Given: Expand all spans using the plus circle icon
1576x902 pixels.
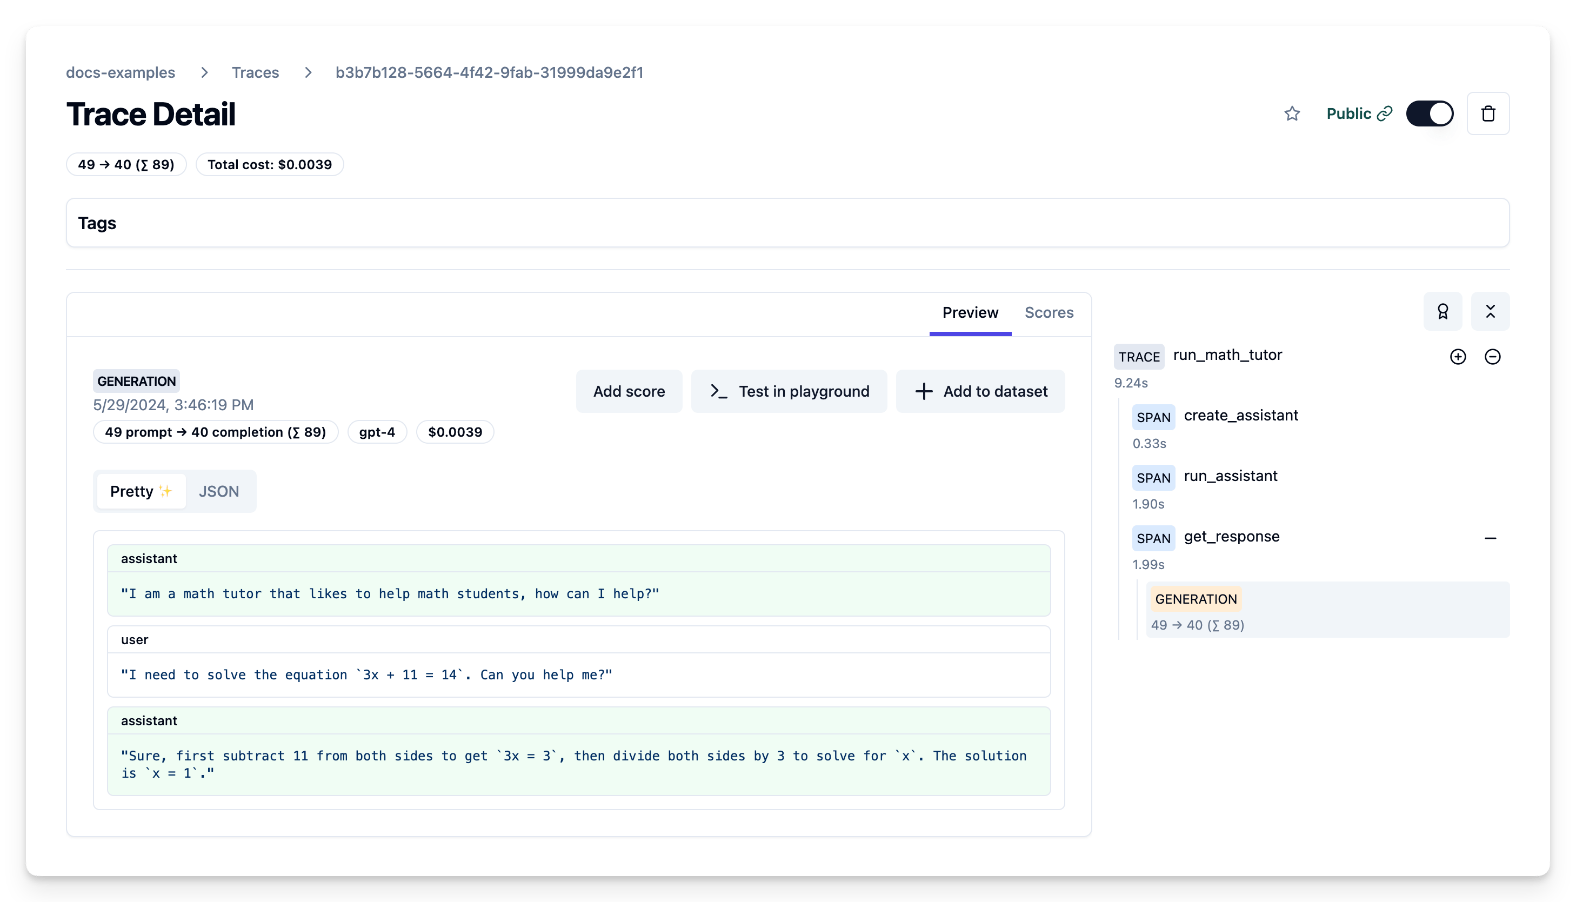Looking at the screenshot, I should [1459, 356].
